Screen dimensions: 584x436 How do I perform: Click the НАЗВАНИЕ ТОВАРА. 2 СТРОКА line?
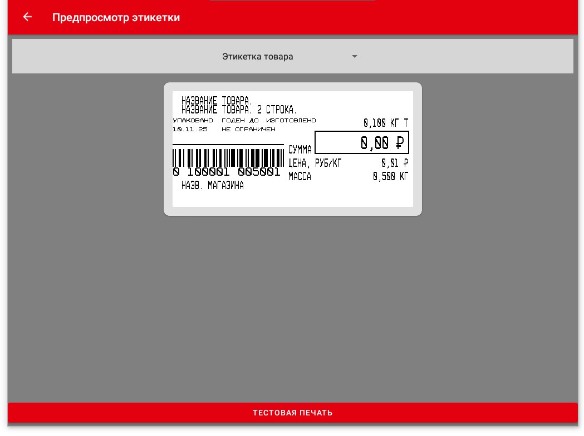point(239,110)
